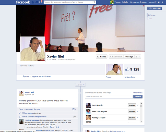View 358 personnes who like this
Screen dimensions: 166x132
pyautogui.click(x=27, y=113)
